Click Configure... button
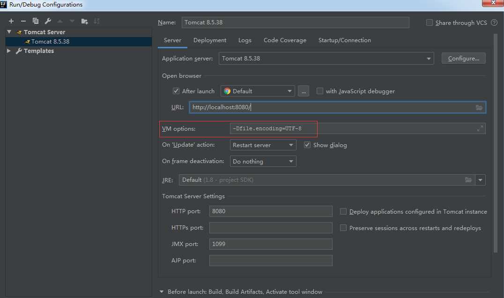The width and height of the screenshot is (504, 298). [x=464, y=59]
